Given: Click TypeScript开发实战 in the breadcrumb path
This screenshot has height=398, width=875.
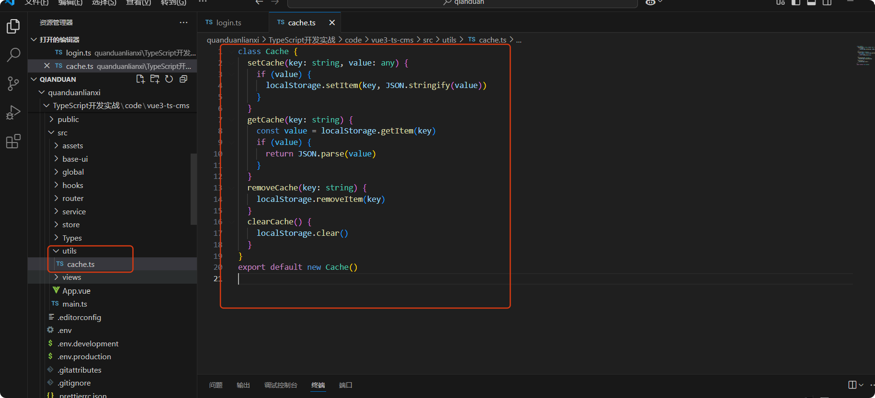Looking at the screenshot, I should (302, 40).
